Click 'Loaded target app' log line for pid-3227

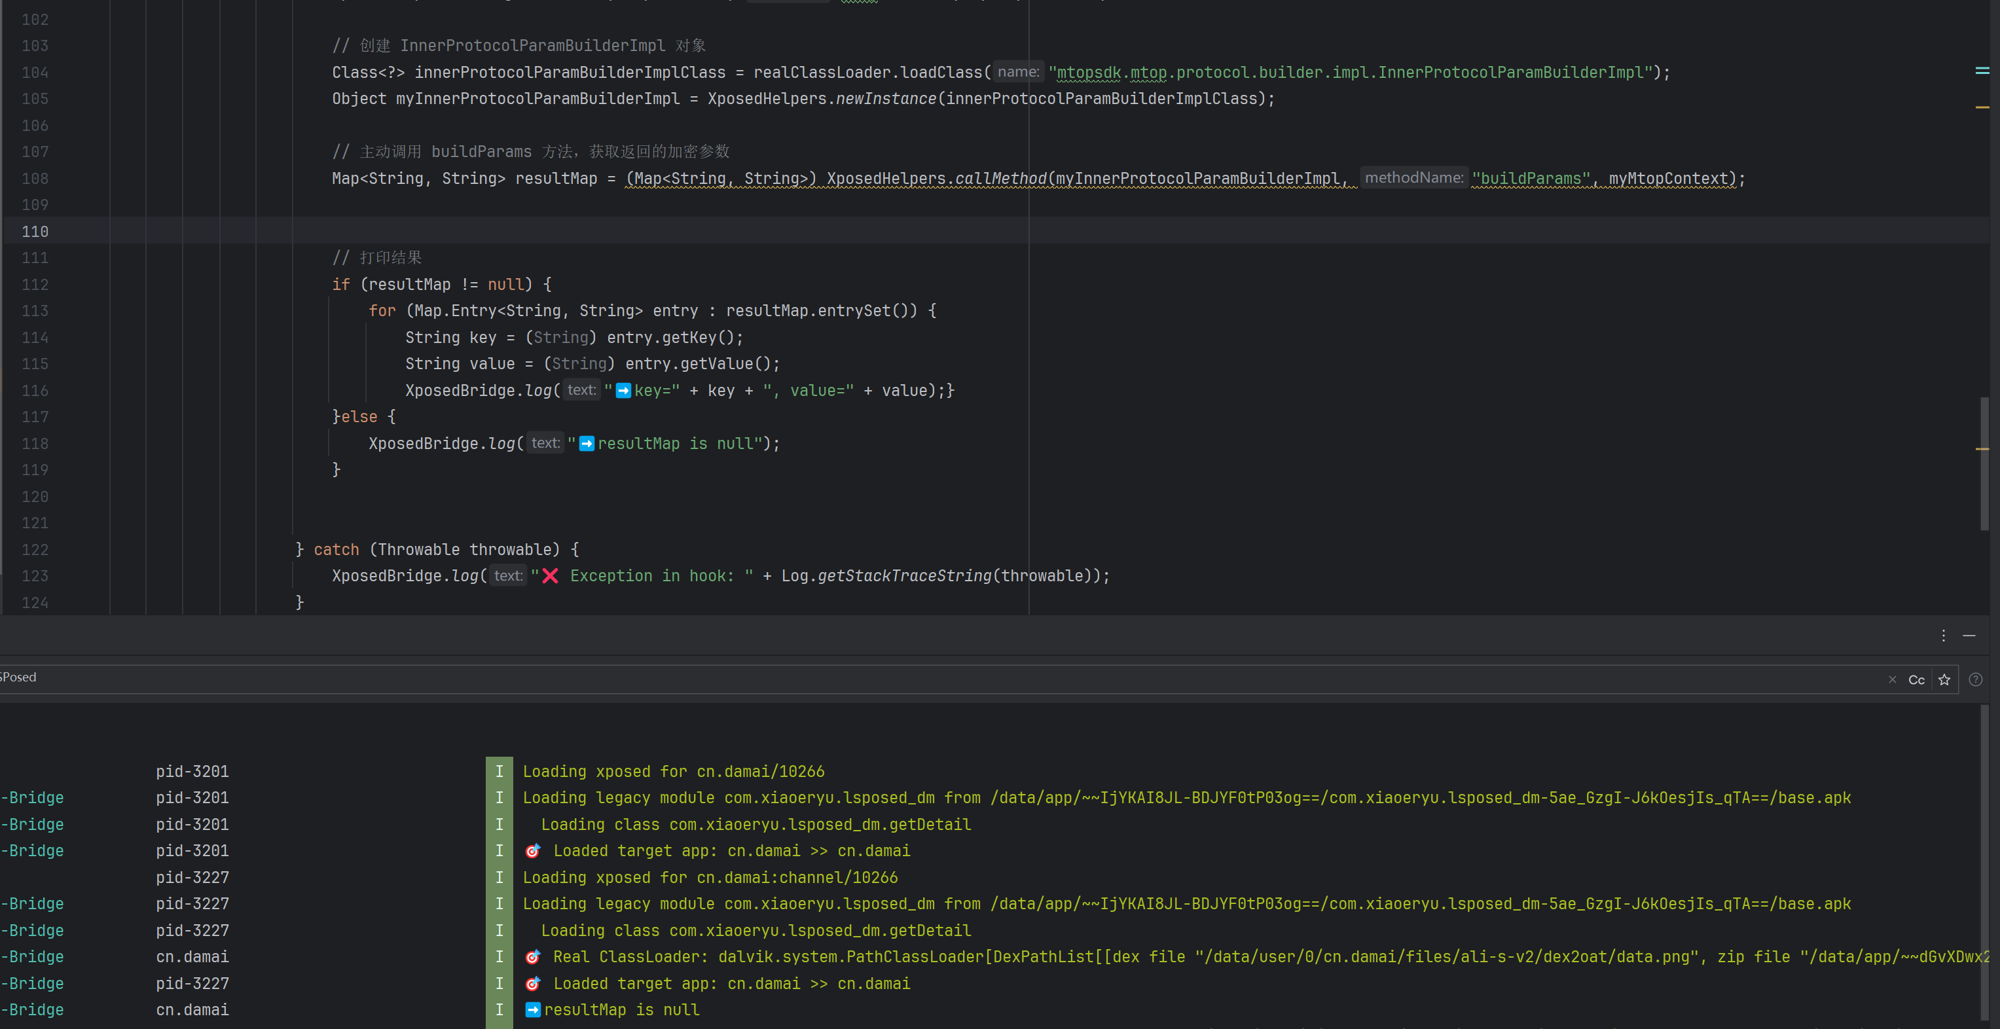point(717,983)
